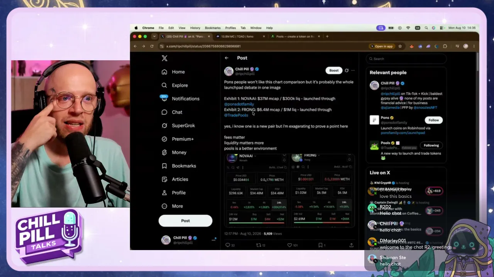Launch SuperGrok from the sidebar
This screenshot has width=494, height=277.
click(178, 125)
